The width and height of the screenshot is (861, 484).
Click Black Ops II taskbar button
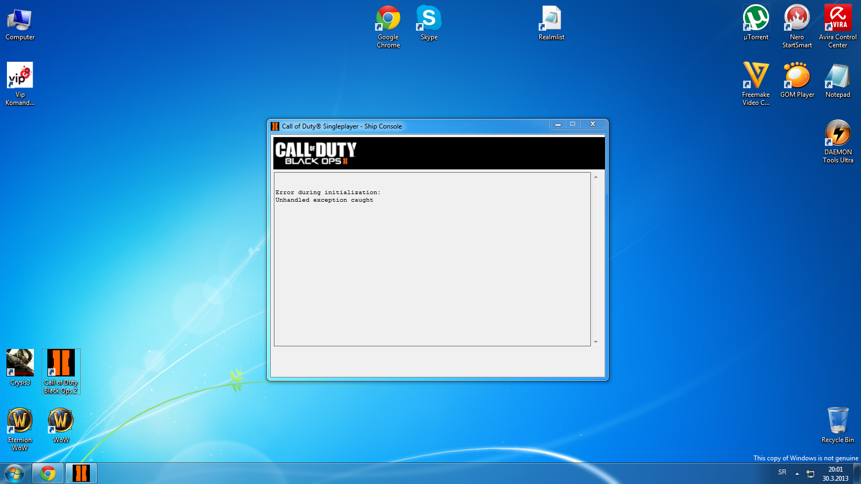81,473
